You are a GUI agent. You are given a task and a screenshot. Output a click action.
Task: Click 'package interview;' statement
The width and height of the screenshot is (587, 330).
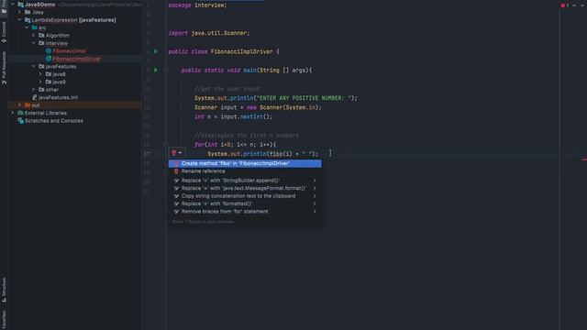tap(197, 5)
